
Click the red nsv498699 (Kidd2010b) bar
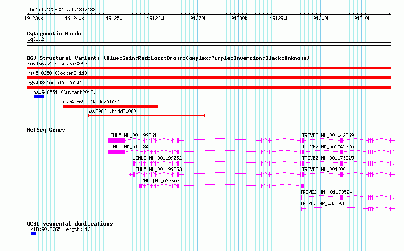pos(111,106)
